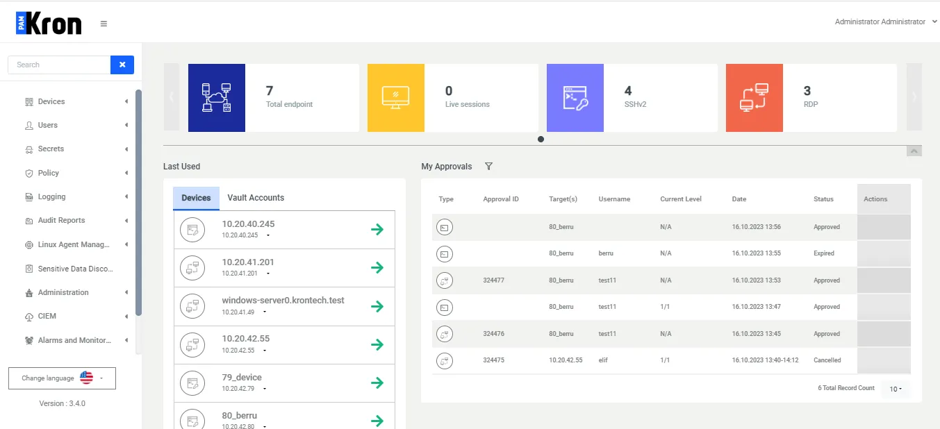Sort approvals by Status column header

tap(823, 199)
